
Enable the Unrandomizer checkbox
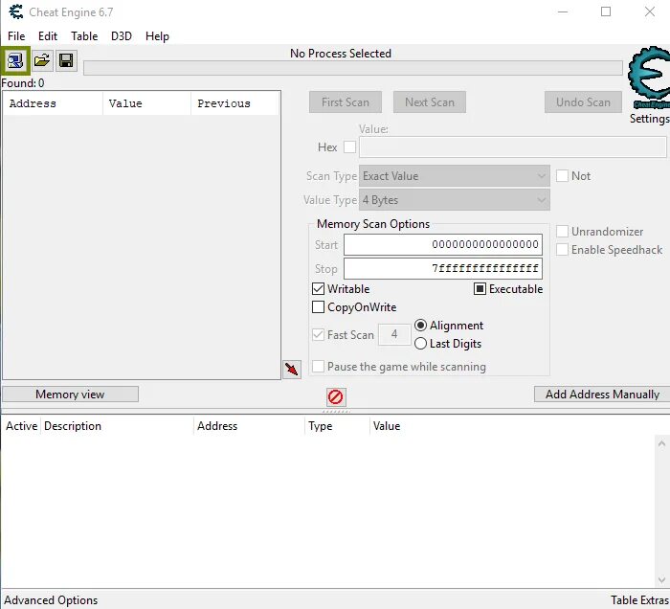click(562, 231)
